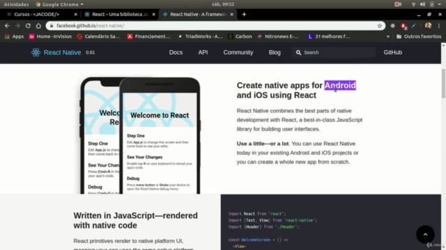This screenshot has height=250, width=446.
Task: Open Atividades overview
Action: (x=16, y=4)
